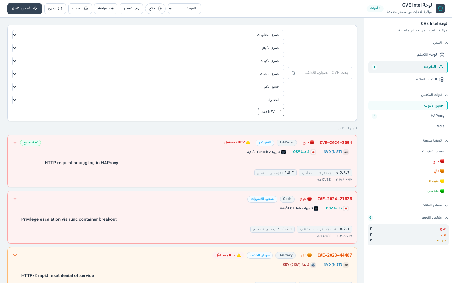
Task: Click the يدوي manual refresh button
Action: 55,8
